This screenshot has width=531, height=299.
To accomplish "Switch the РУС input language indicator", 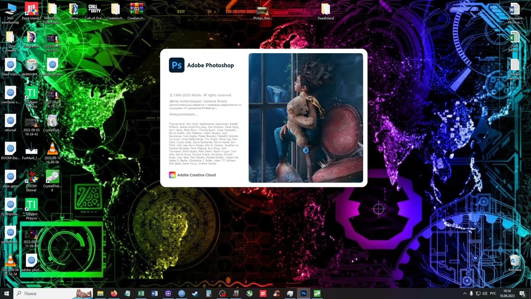I will 493,294.
